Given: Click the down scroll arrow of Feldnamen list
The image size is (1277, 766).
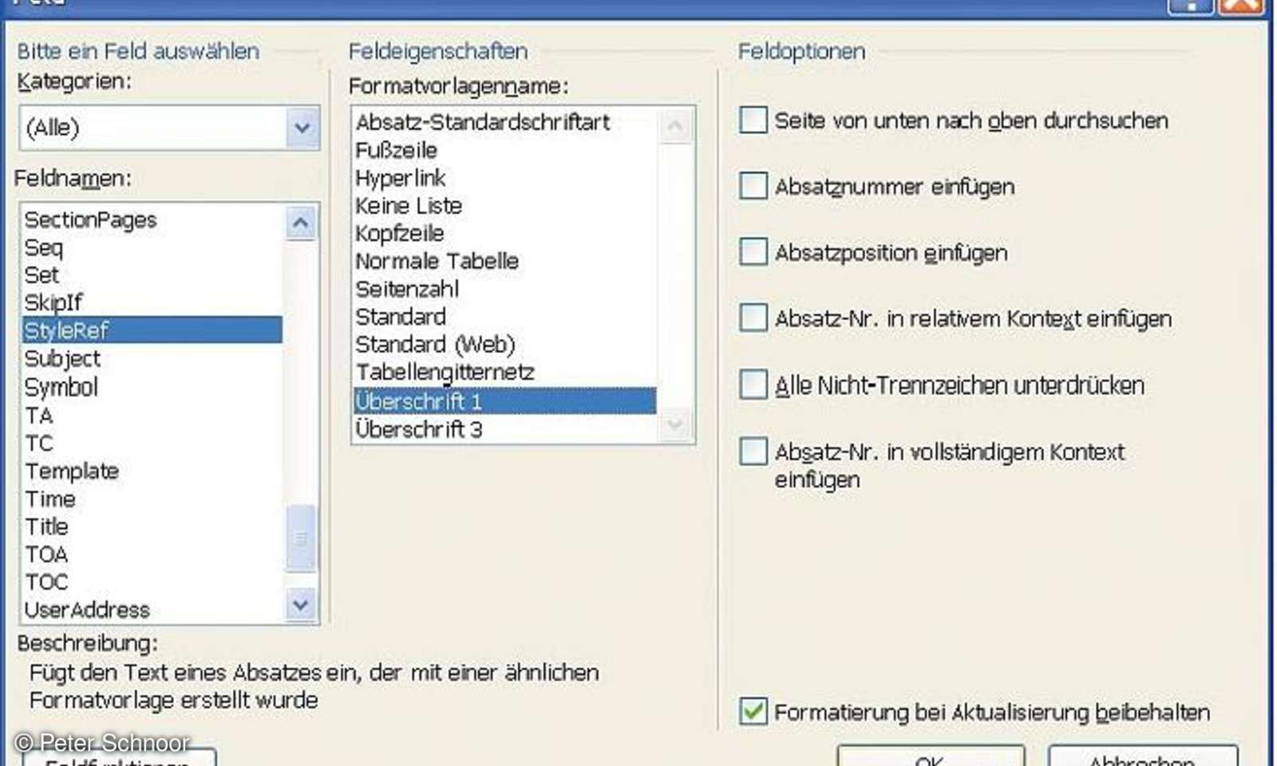Looking at the screenshot, I should tap(301, 606).
